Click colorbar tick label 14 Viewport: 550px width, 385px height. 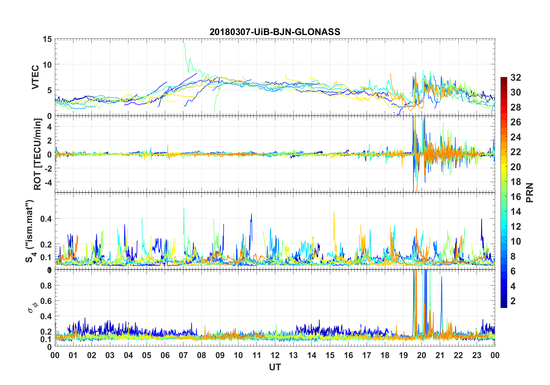coord(516,212)
